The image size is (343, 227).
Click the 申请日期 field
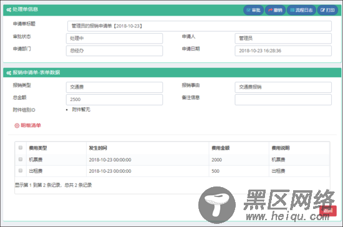[x=283, y=51]
